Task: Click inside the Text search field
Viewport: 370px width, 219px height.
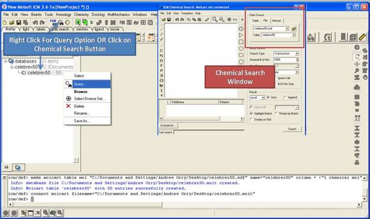Action: click(209, 132)
